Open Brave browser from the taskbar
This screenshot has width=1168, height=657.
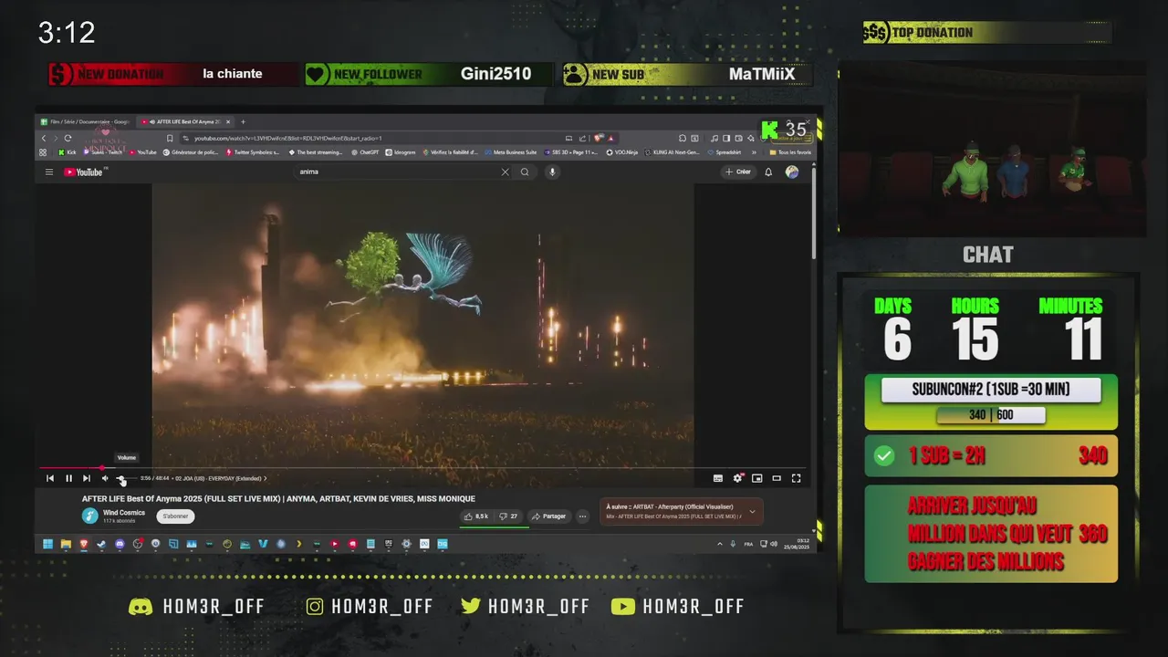point(83,544)
